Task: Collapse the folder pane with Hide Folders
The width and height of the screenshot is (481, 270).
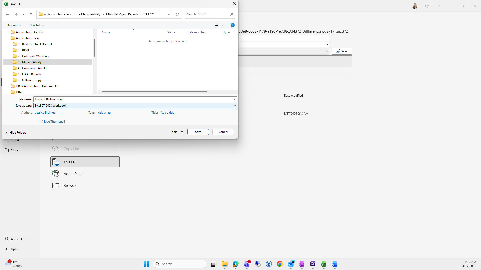Action: [16, 133]
